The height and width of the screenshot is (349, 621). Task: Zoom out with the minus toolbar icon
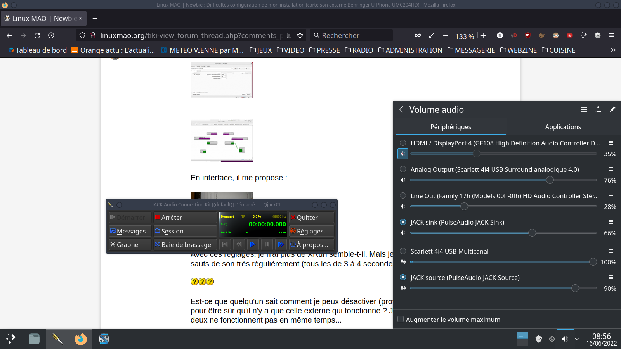pos(446,35)
